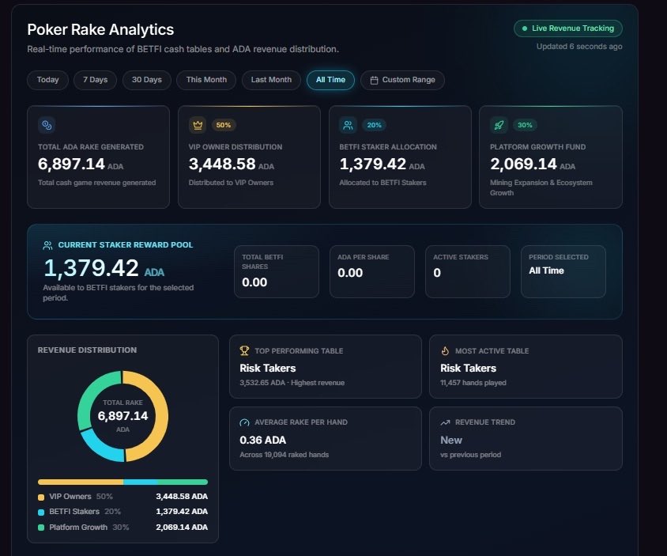Click gauge icon of Average Rake Per Hand
Screen dimensions: 667x556
point(244,422)
